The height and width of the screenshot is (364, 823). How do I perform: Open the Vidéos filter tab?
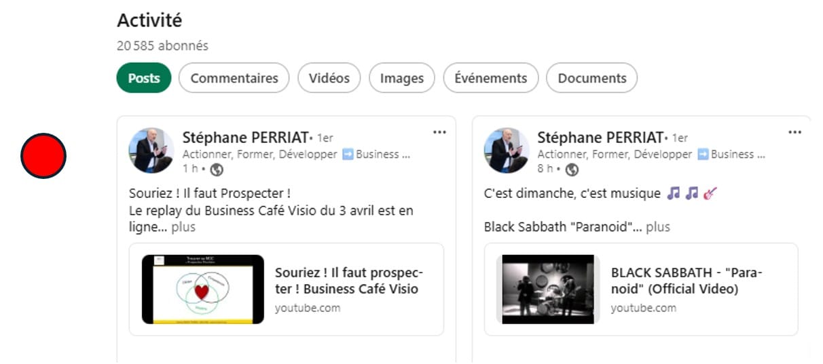click(x=329, y=78)
